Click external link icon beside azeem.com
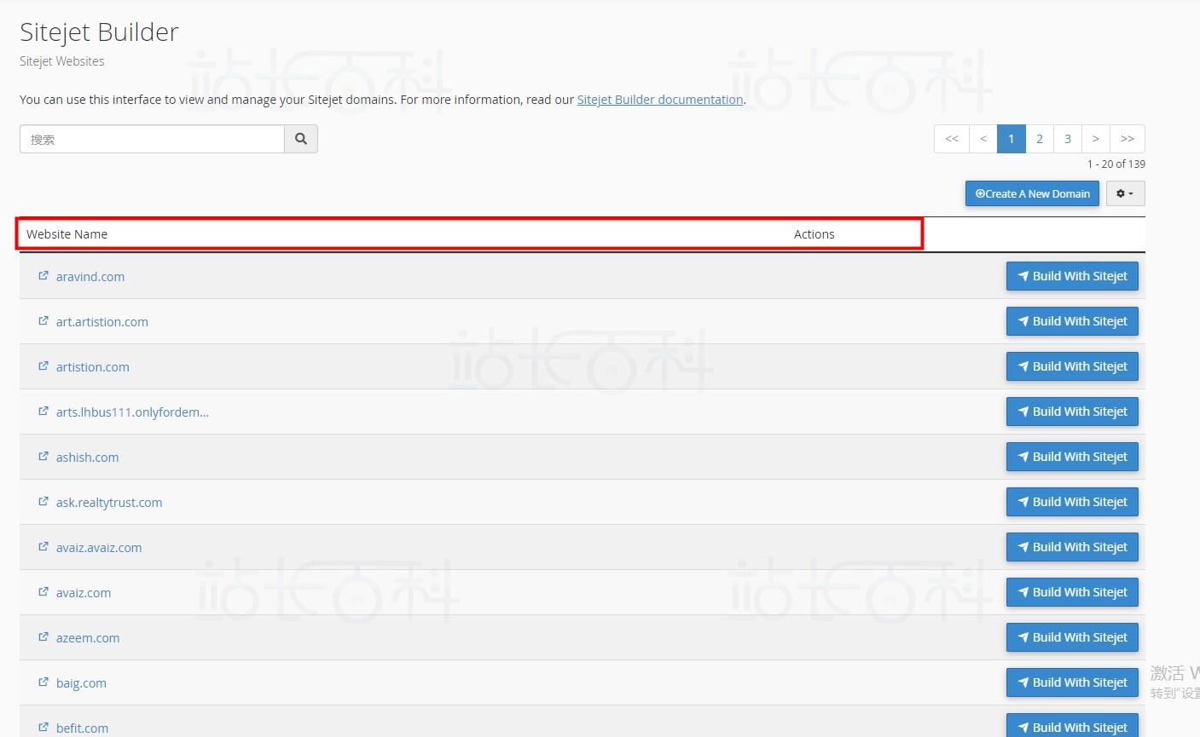Screen dimensions: 1200x737 coord(43,637)
